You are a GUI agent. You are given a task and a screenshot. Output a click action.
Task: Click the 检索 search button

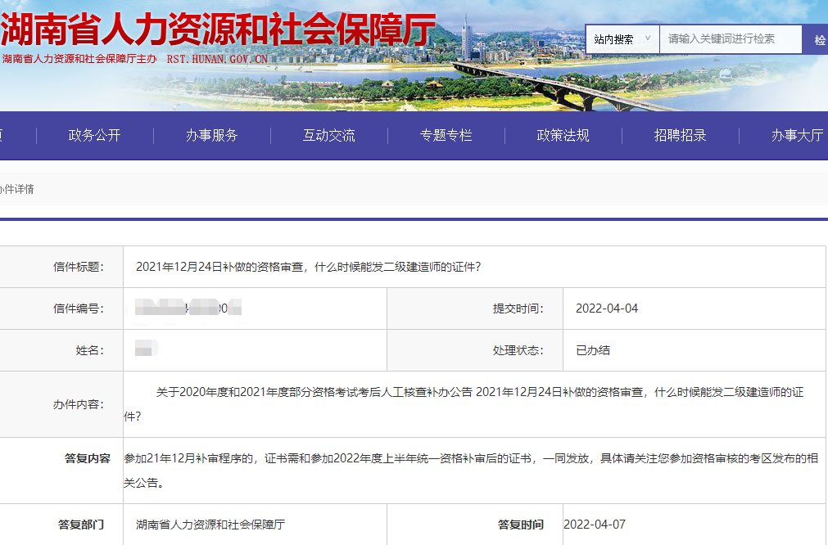coord(820,38)
